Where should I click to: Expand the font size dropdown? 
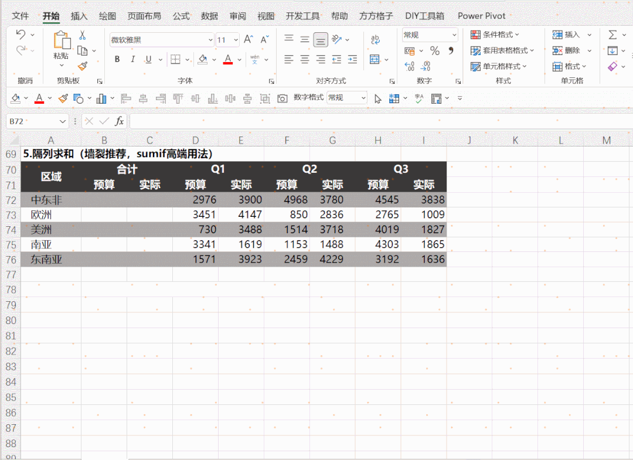(236, 40)
